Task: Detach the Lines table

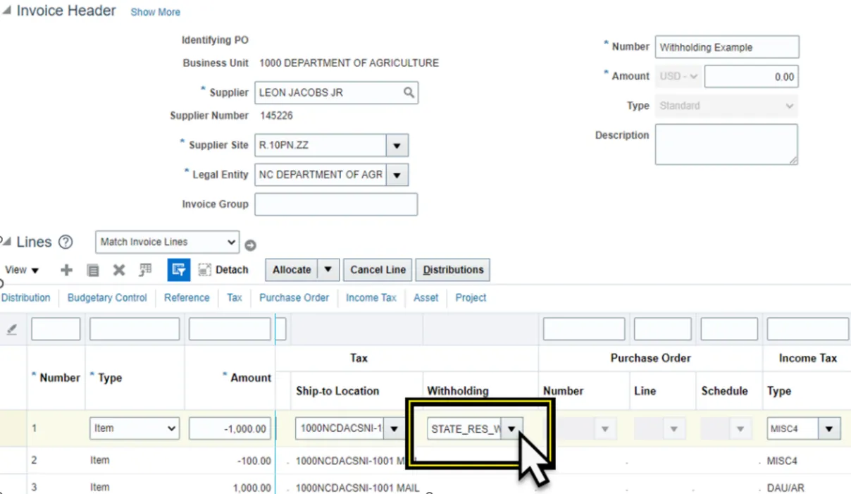Action: 223,270
